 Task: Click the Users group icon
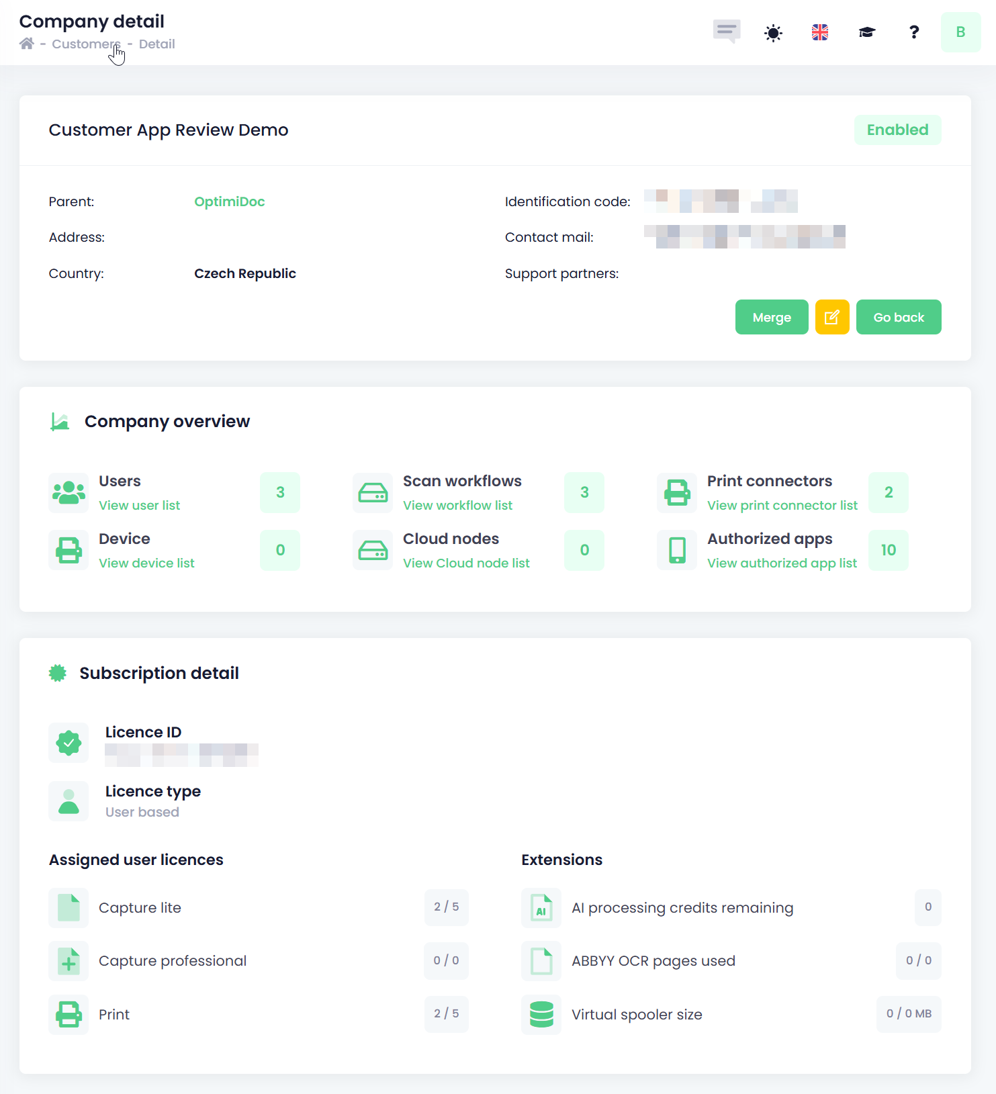coord(69,493)
